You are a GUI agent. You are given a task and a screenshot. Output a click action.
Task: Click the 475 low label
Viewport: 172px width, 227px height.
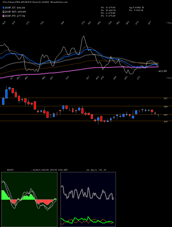pos(139,78)
